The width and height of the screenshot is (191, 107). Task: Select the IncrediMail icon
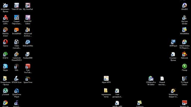(x=17, y=30)
